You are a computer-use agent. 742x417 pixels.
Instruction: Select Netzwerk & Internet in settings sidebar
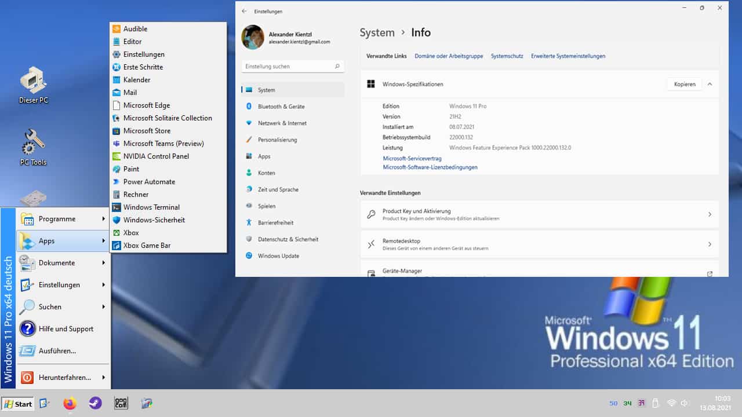pos(293,123)
